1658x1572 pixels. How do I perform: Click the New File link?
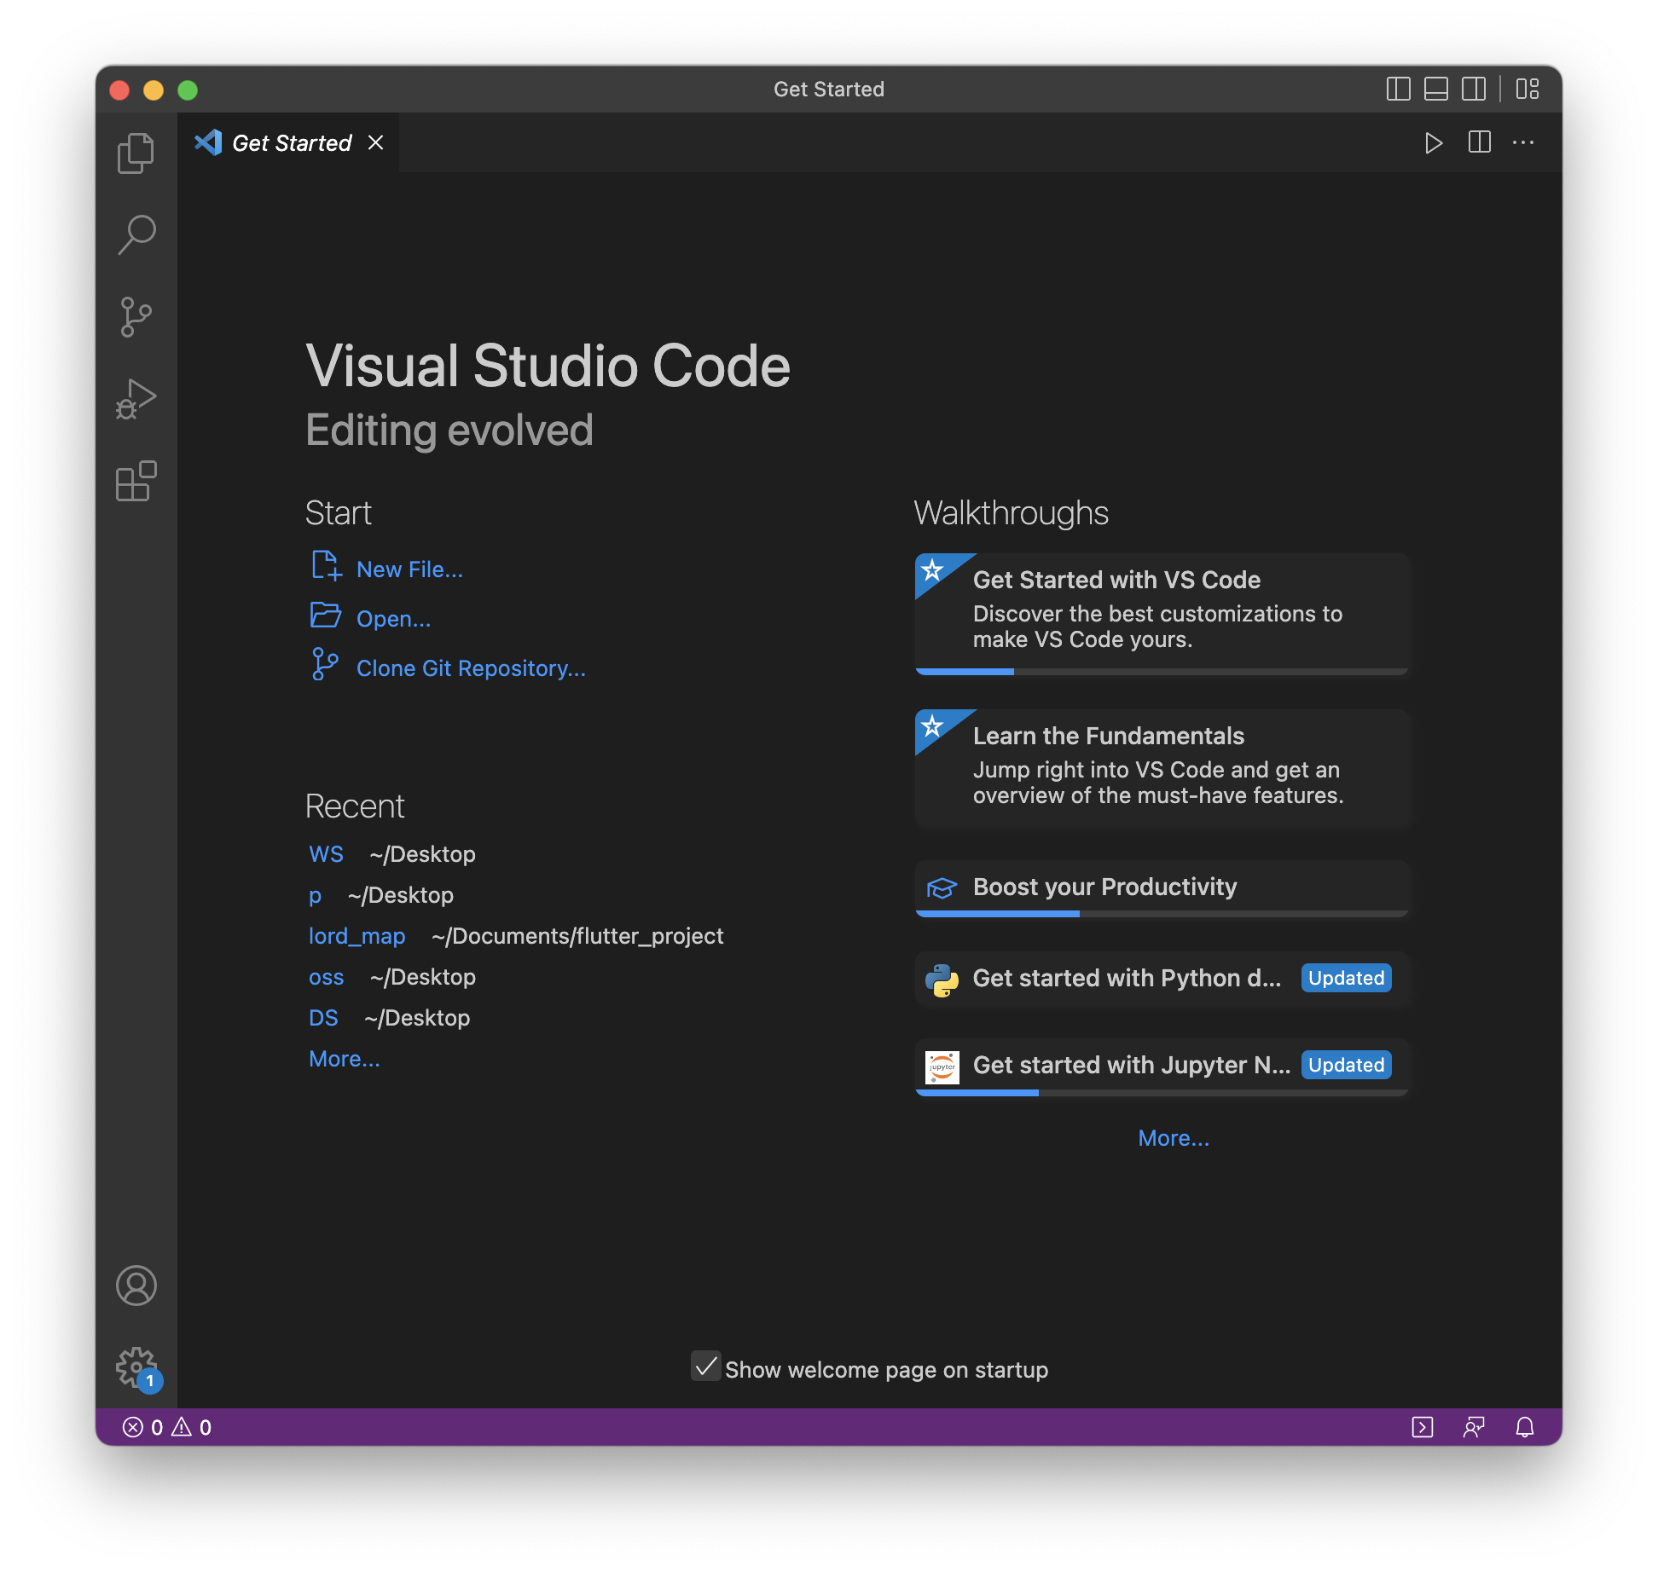coord(409,569)
